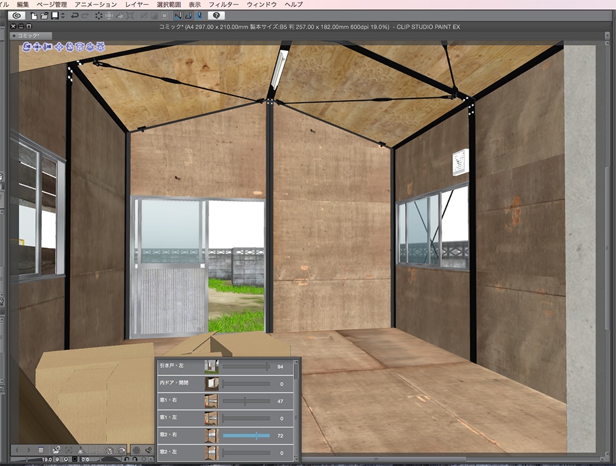Viewport: 616px width, 466px height.
Task: Click the place model on ground icon
Action: click(81, 450)
